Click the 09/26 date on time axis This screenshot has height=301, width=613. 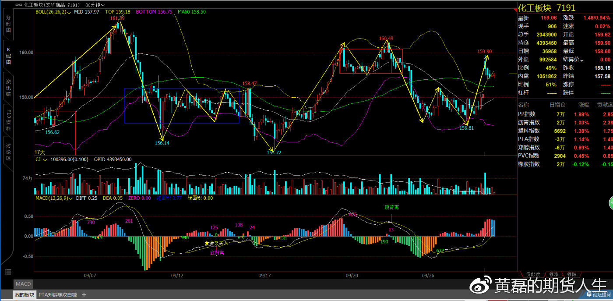[428, 276]
